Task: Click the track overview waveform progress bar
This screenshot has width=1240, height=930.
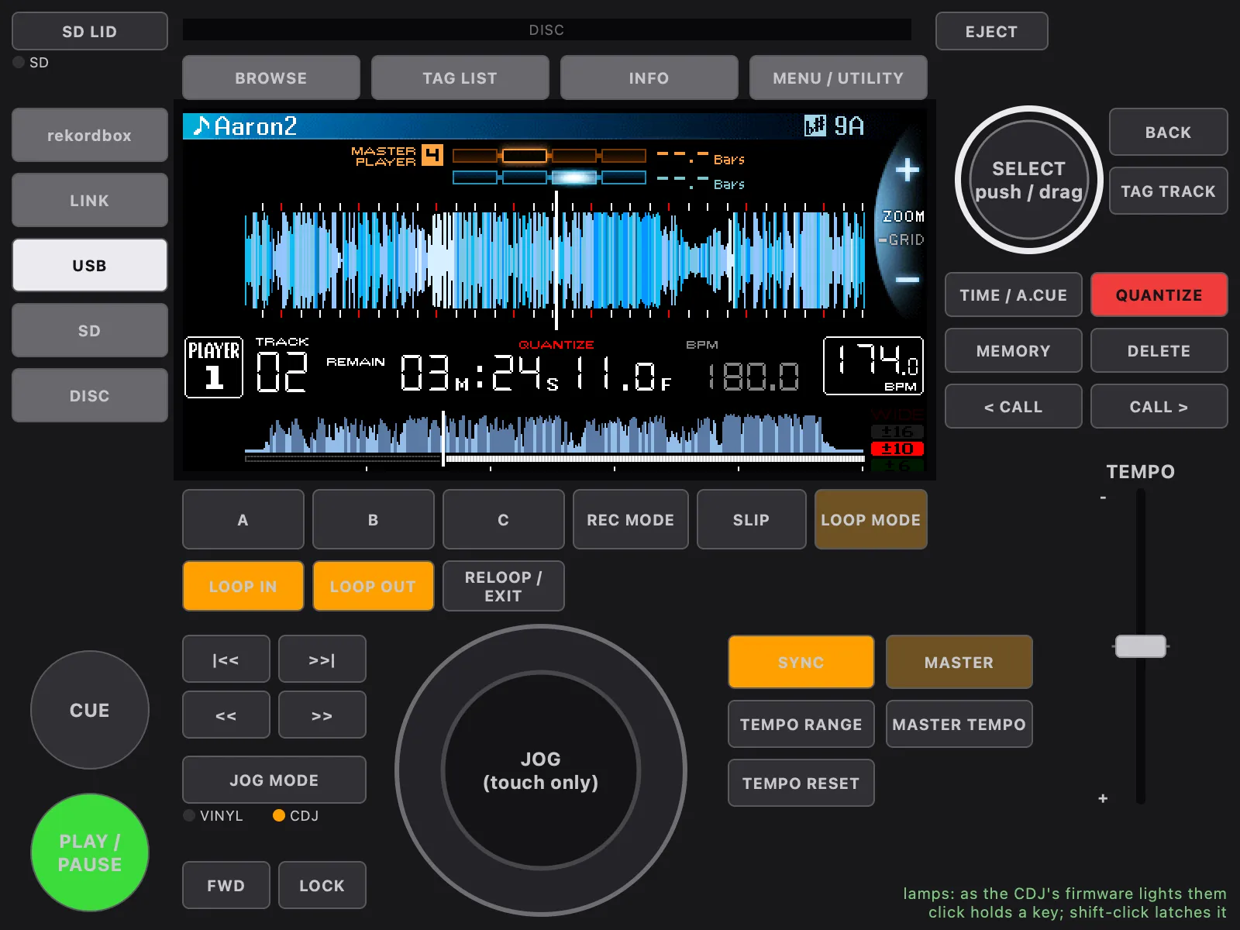Action: [555, 459]
